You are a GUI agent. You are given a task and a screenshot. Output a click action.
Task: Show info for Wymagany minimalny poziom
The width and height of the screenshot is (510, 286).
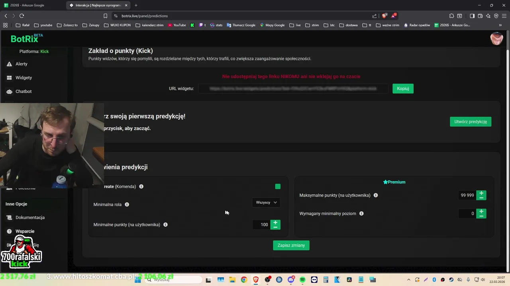click(x=361, y=214)
